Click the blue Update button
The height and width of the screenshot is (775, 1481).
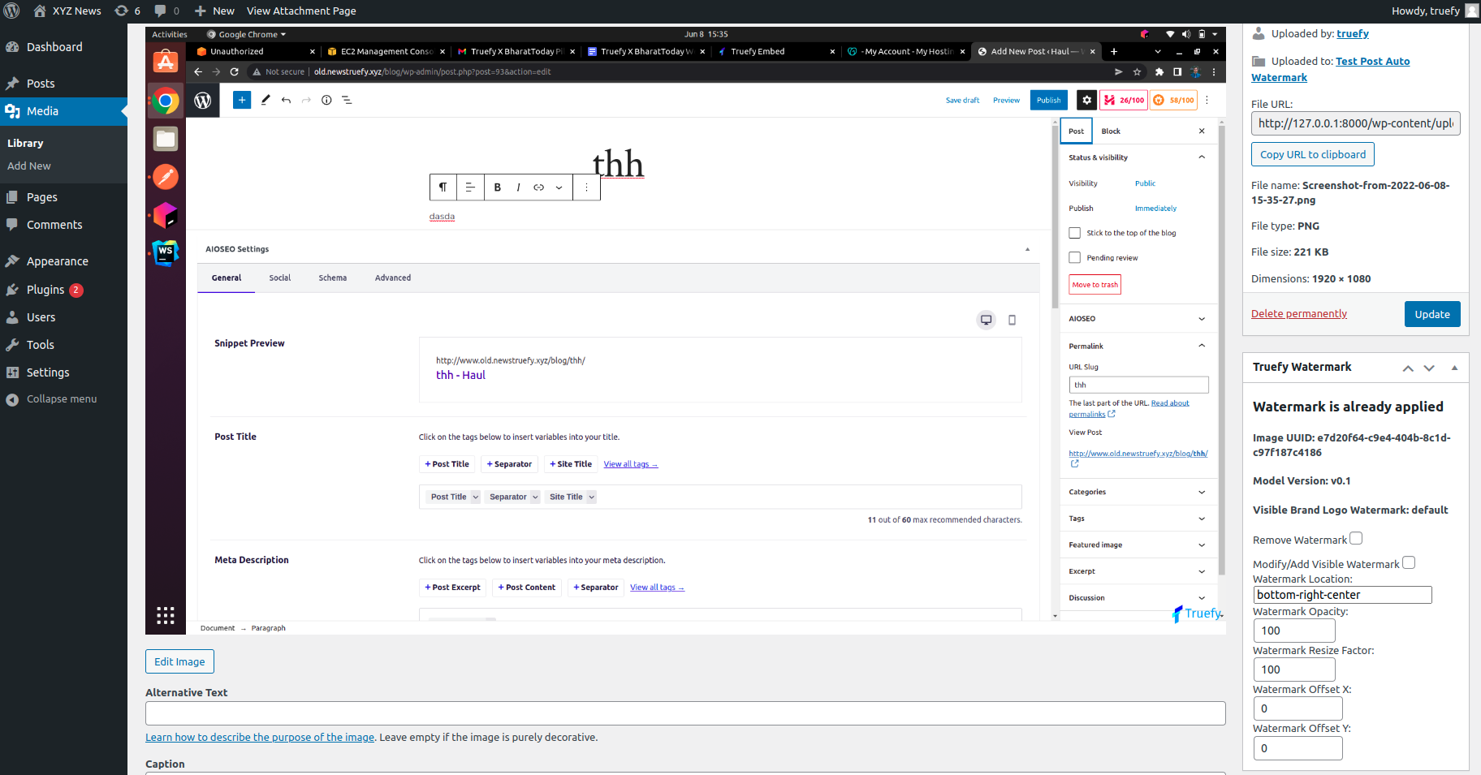1432,314
